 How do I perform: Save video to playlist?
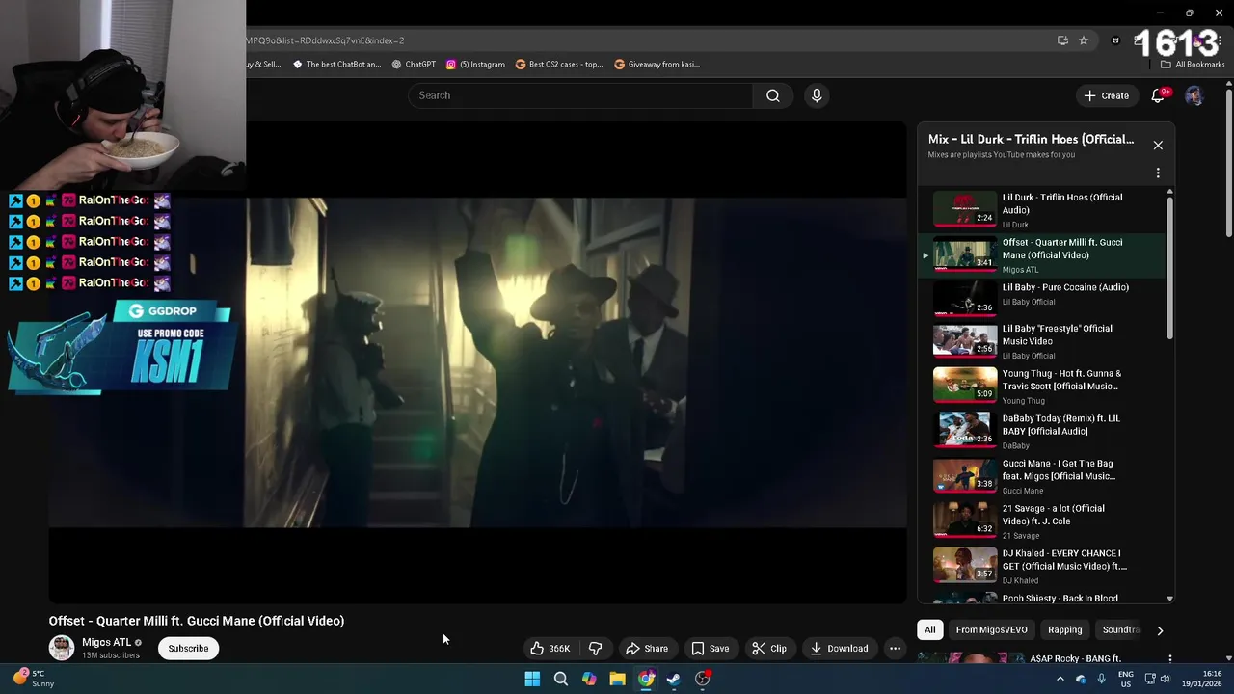(710, 649)
